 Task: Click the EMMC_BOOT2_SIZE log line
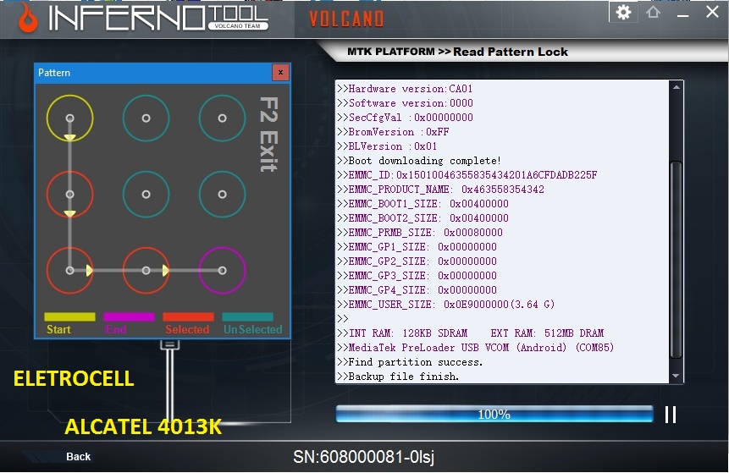(423, 218)
